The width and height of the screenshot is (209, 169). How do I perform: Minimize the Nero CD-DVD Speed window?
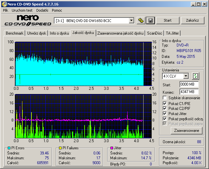click(x=193, y=4)
